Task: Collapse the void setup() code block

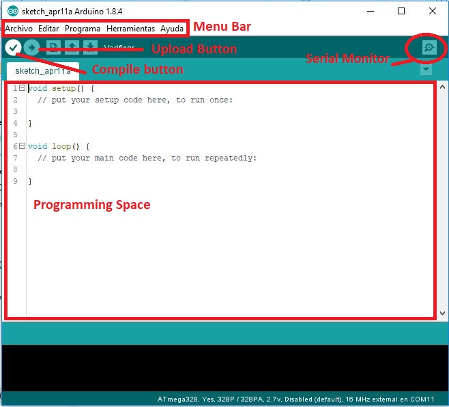Action: 22,88
